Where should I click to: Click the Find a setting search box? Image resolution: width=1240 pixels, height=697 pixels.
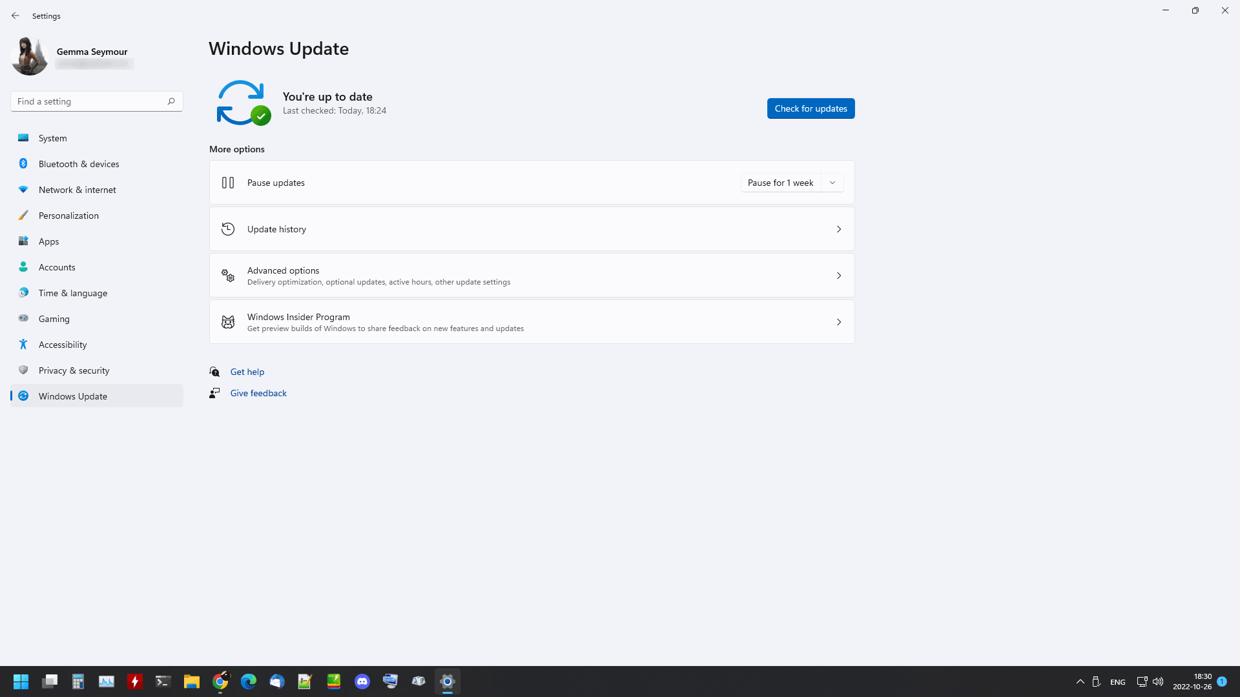pos(97,101)
